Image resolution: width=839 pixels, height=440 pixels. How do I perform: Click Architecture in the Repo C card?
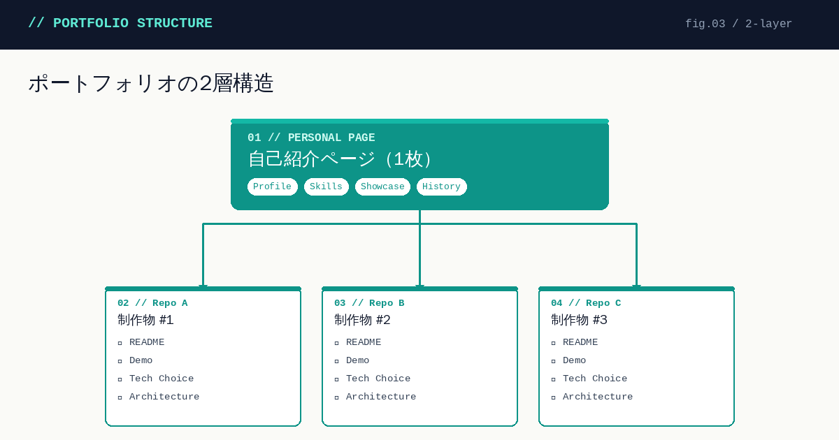point(598,397)
